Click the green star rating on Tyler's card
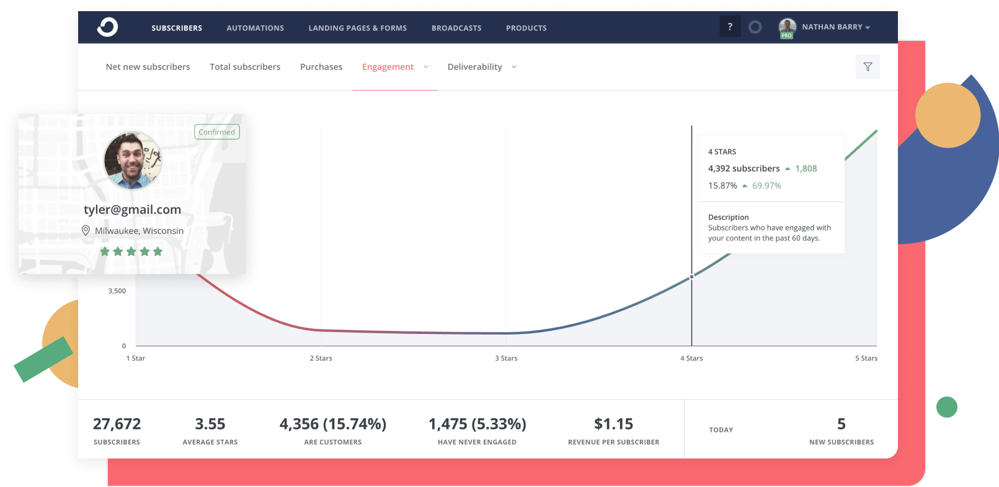The height and width of the screenshot is (487, 999). 131,252
